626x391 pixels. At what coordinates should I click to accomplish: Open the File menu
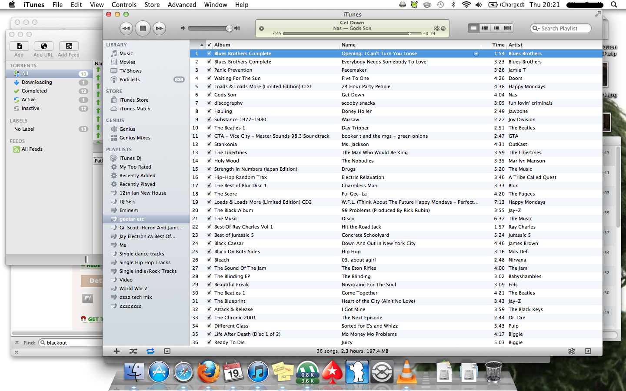click(x=57, y=5)
